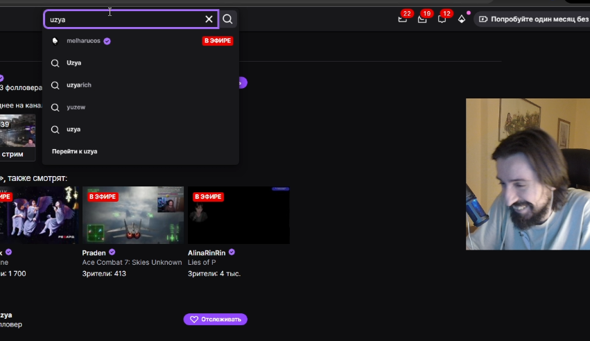The height and width of the screenshot is (341, 590).
Task: Click into the search field containing uzya
Action: 131,19
